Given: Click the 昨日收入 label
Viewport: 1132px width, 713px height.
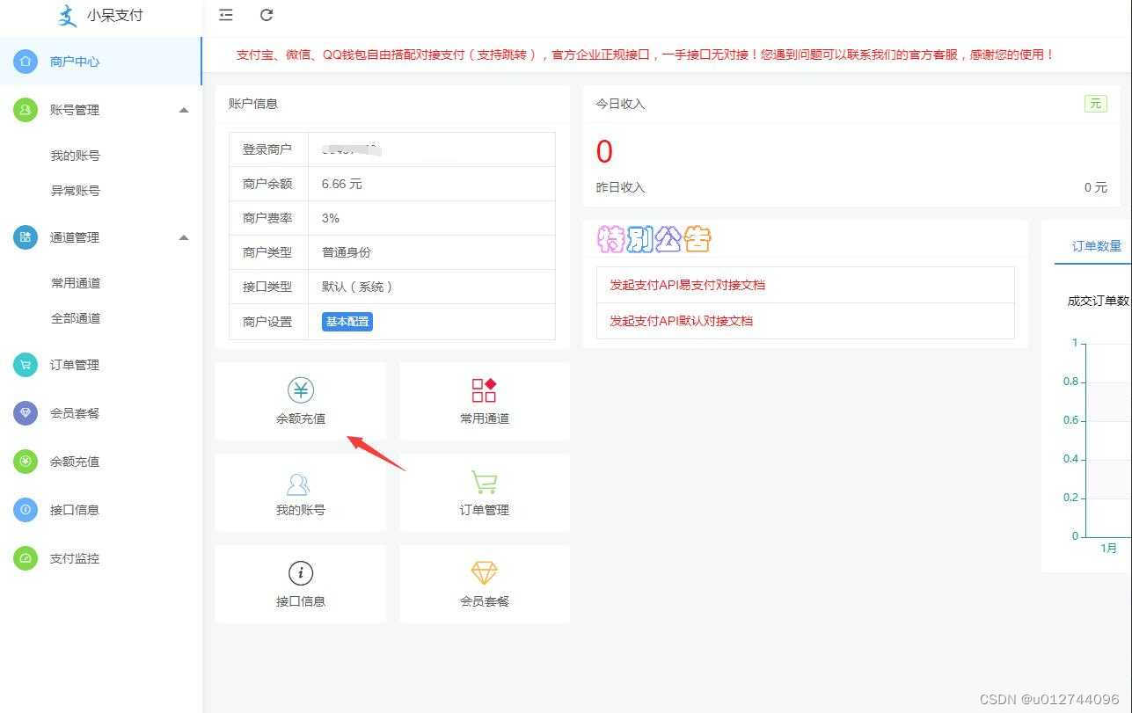Looking at the screenshot, I should point(620,187).
